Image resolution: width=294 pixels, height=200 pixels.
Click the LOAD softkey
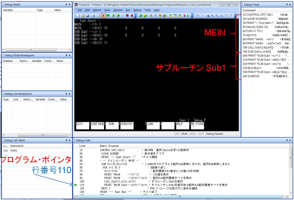[153, 126]
